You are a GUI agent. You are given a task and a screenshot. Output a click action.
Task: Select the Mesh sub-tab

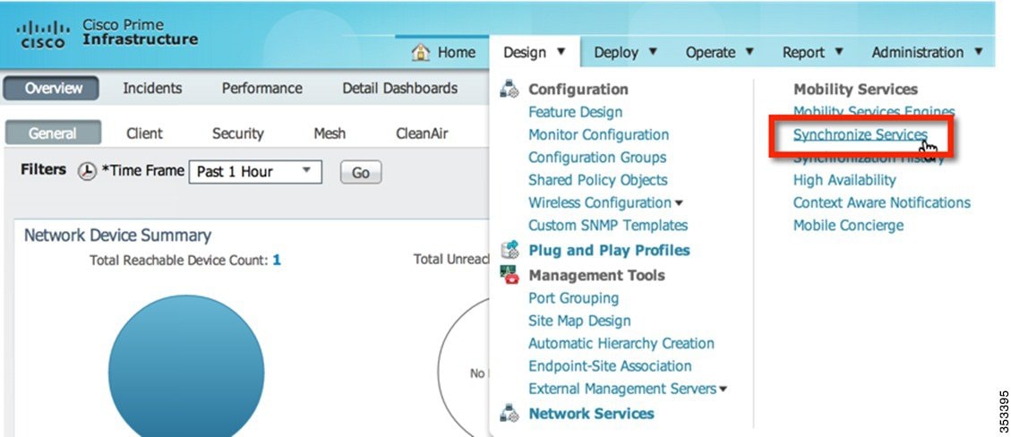tap(330, 133)
